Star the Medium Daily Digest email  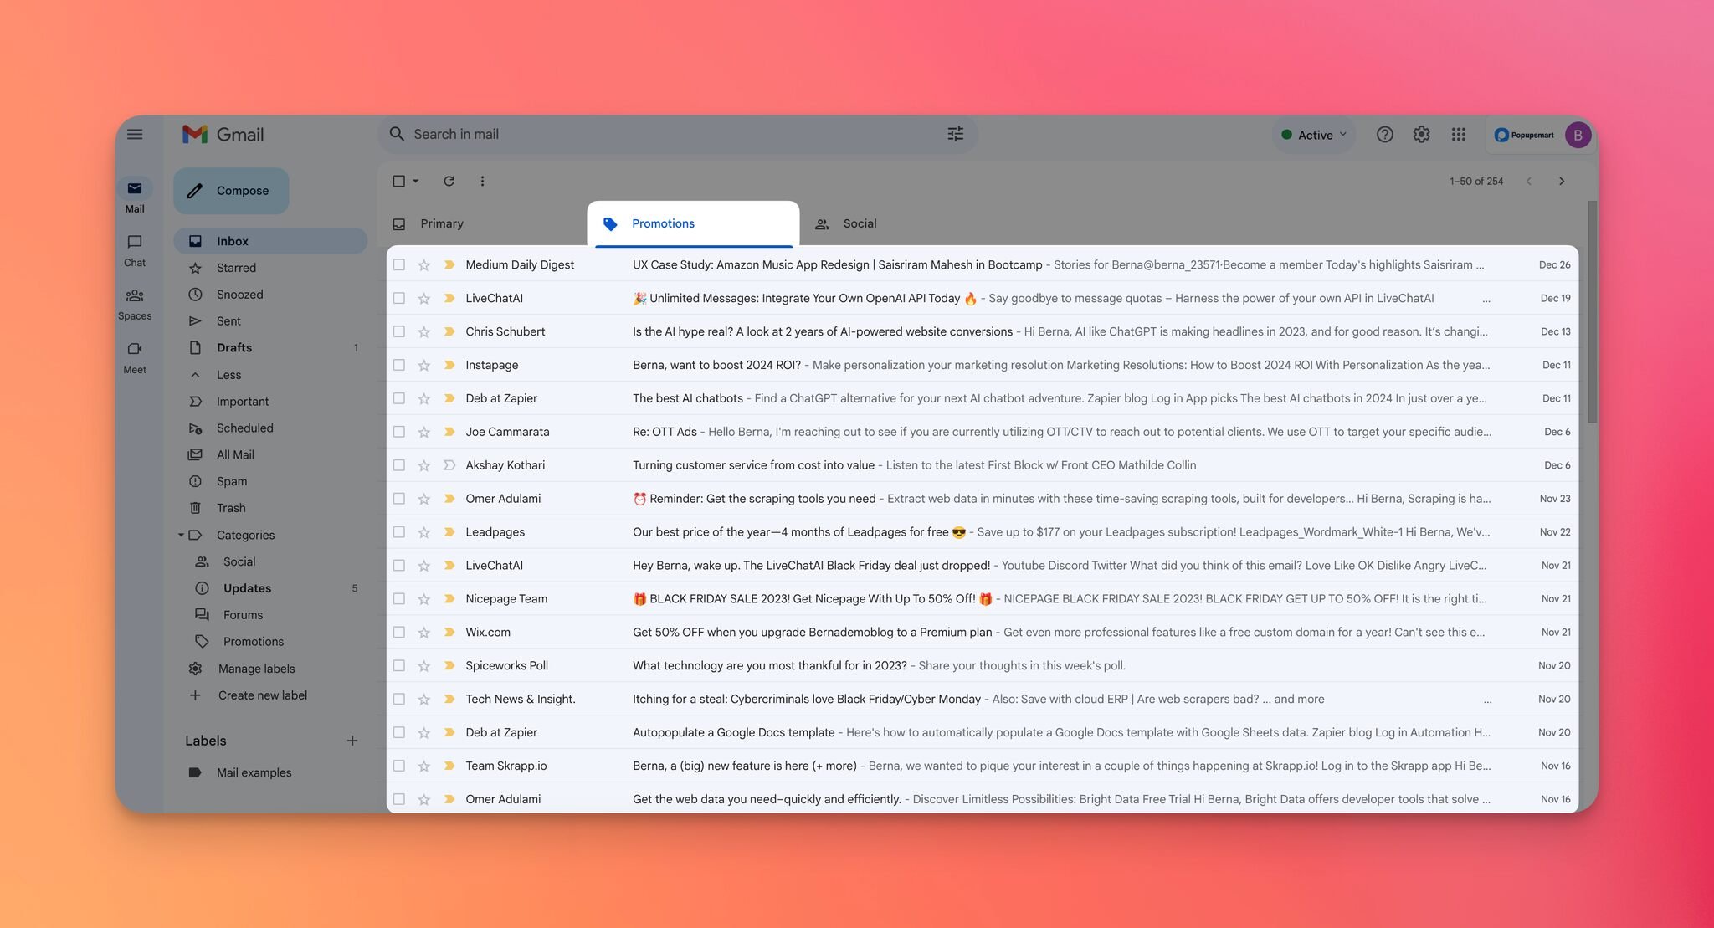coord(423,264)
